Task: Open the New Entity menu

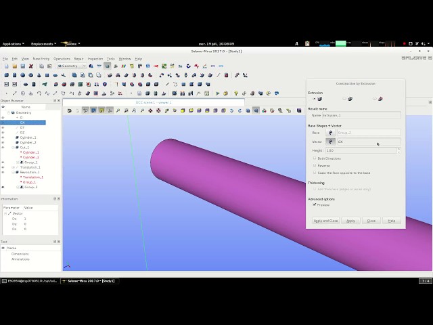Action: (41, 59)
